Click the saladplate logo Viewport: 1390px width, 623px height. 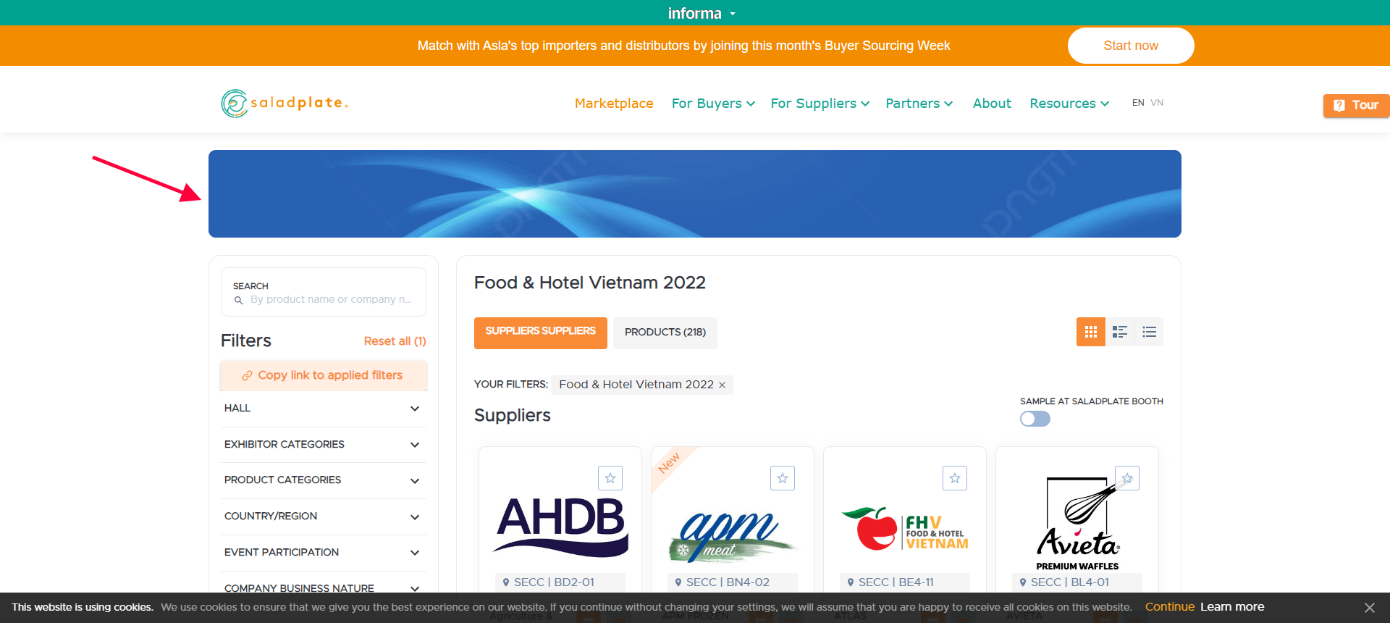[285, 104]
